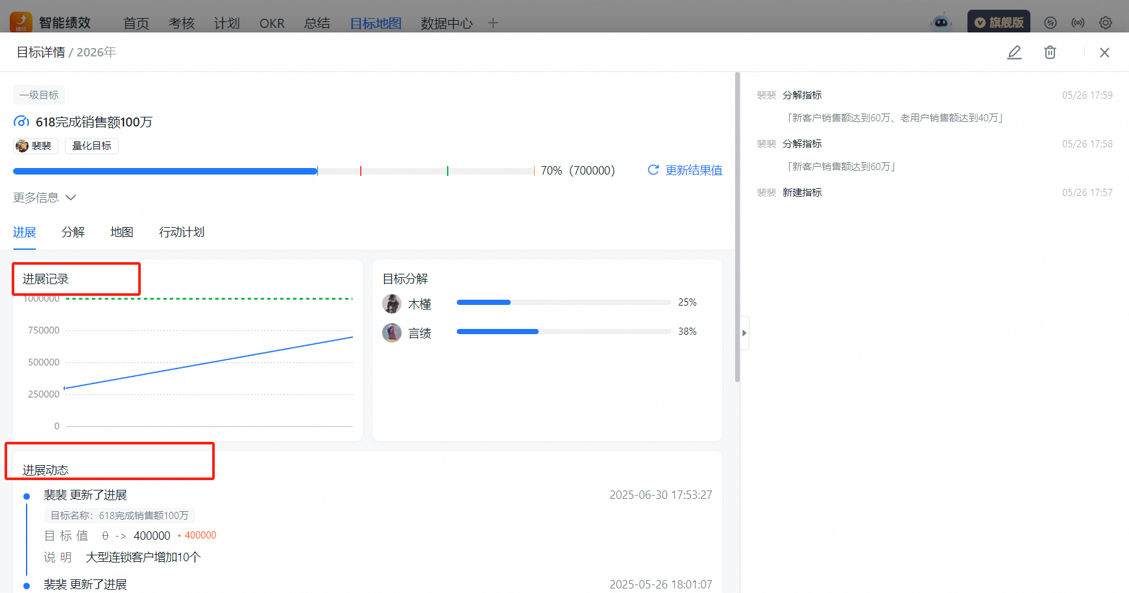Click the lightning circle icon
The image size is (1129, 593).
pos(1050,23)
